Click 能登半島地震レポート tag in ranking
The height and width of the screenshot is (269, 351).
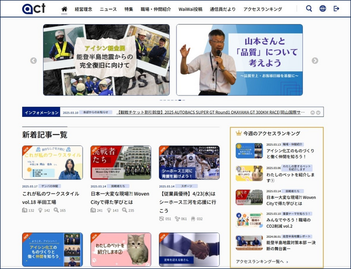[x=296, y=236]
